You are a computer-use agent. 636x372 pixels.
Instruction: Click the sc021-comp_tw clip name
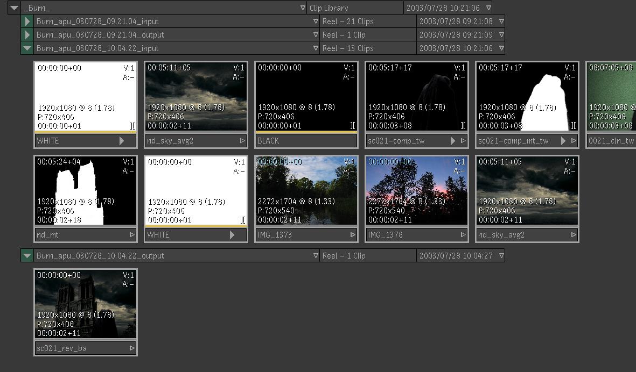tap(396, 141)
